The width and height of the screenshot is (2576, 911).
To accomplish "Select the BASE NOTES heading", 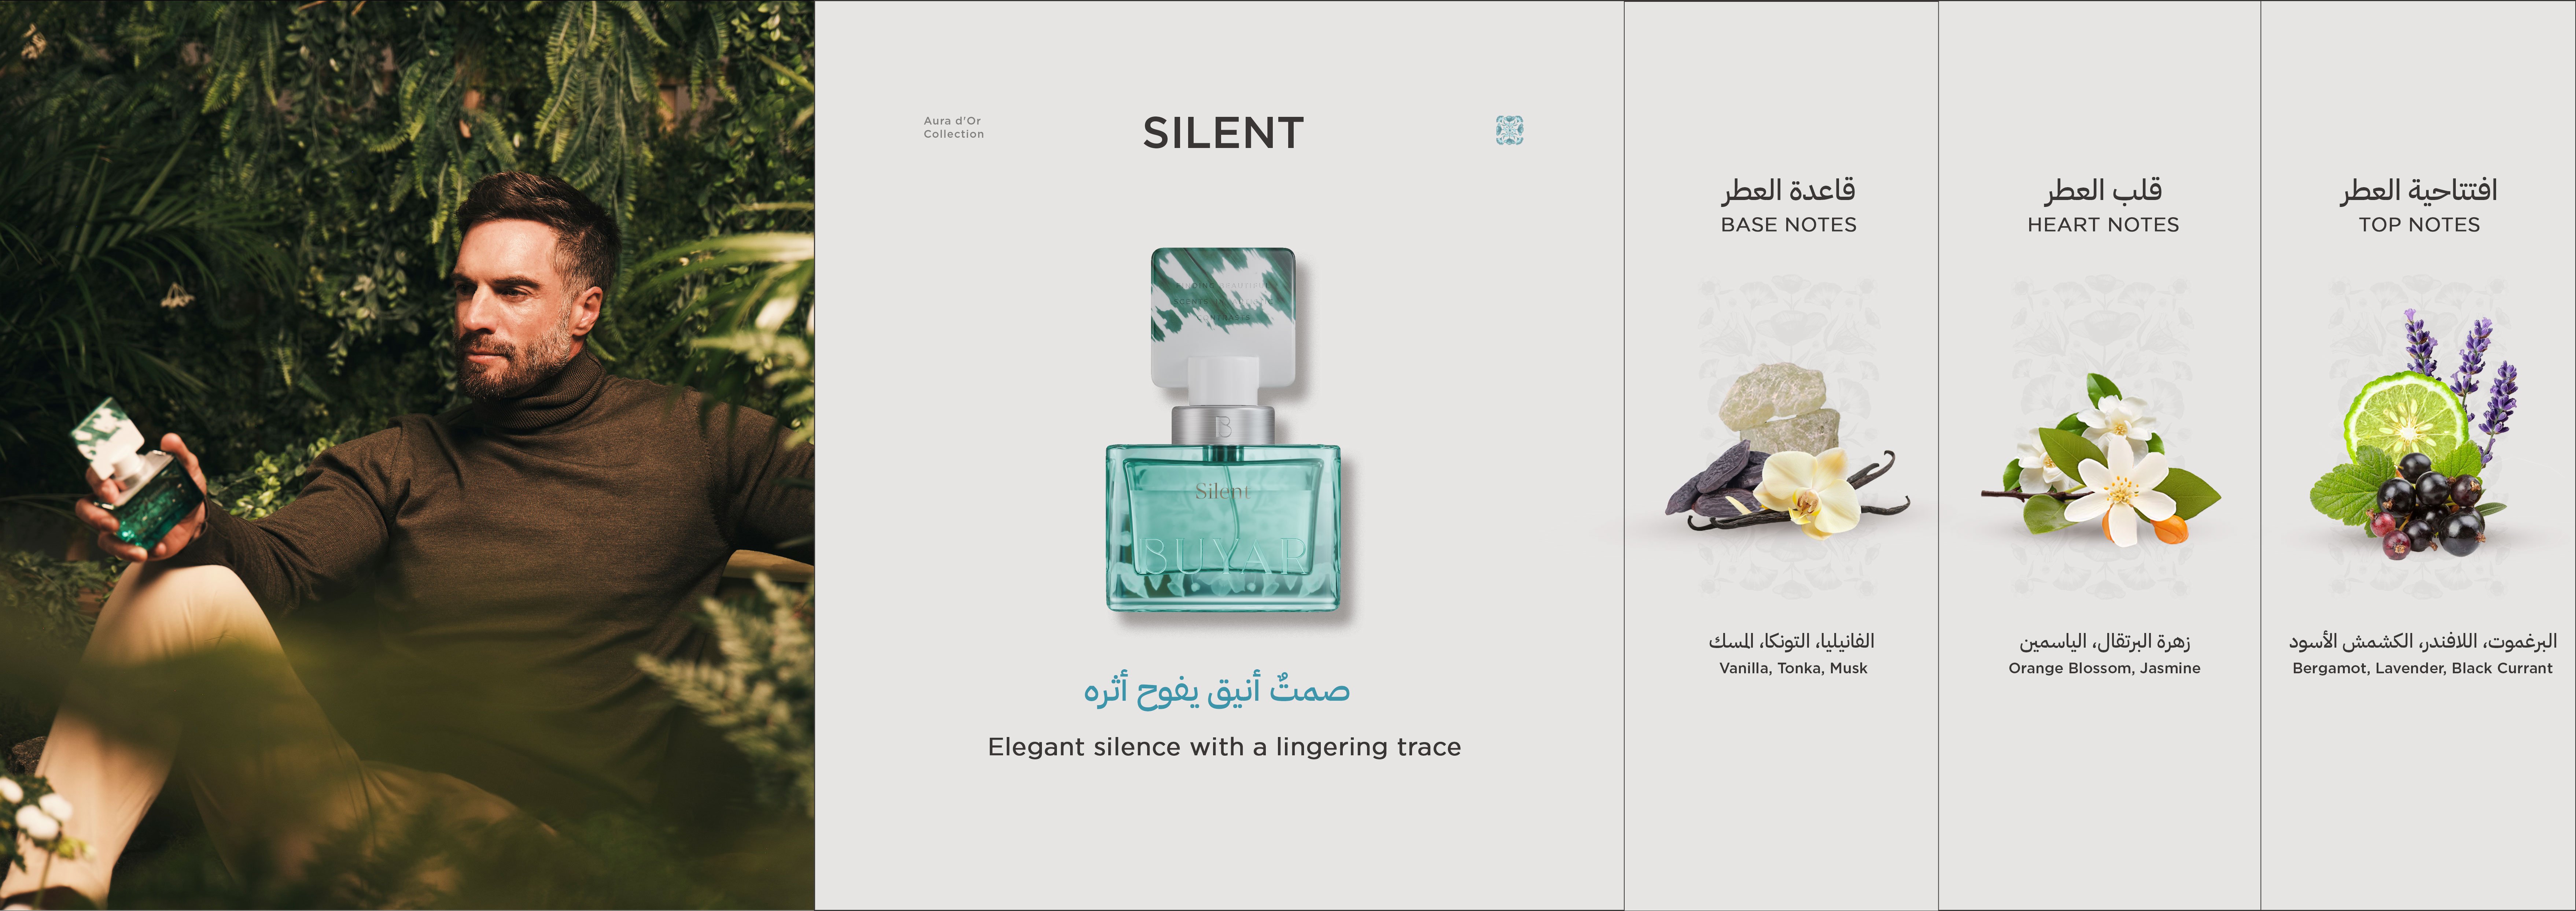I will point(1788,225).
